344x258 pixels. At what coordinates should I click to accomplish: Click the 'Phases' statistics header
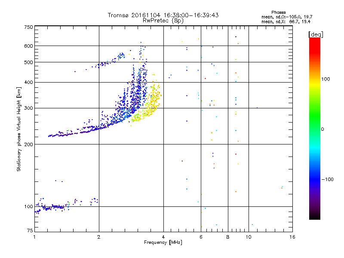click(x=278, y=12)
